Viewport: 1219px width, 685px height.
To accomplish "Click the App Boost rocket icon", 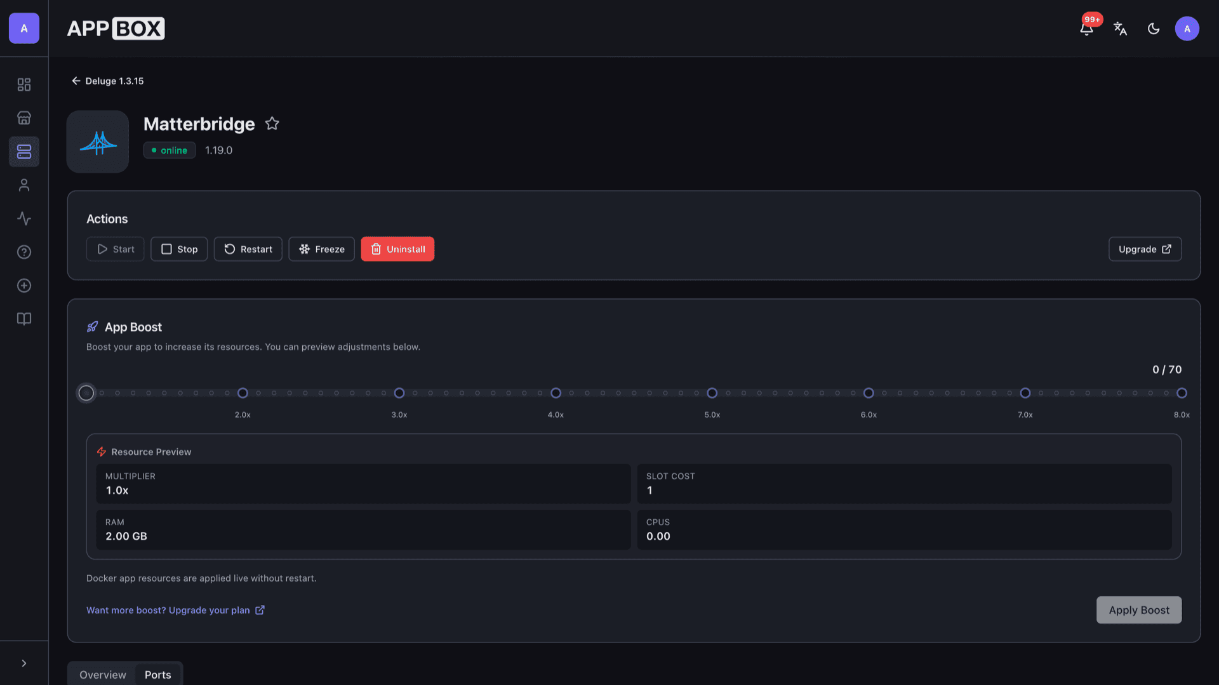I will (93, 327).
